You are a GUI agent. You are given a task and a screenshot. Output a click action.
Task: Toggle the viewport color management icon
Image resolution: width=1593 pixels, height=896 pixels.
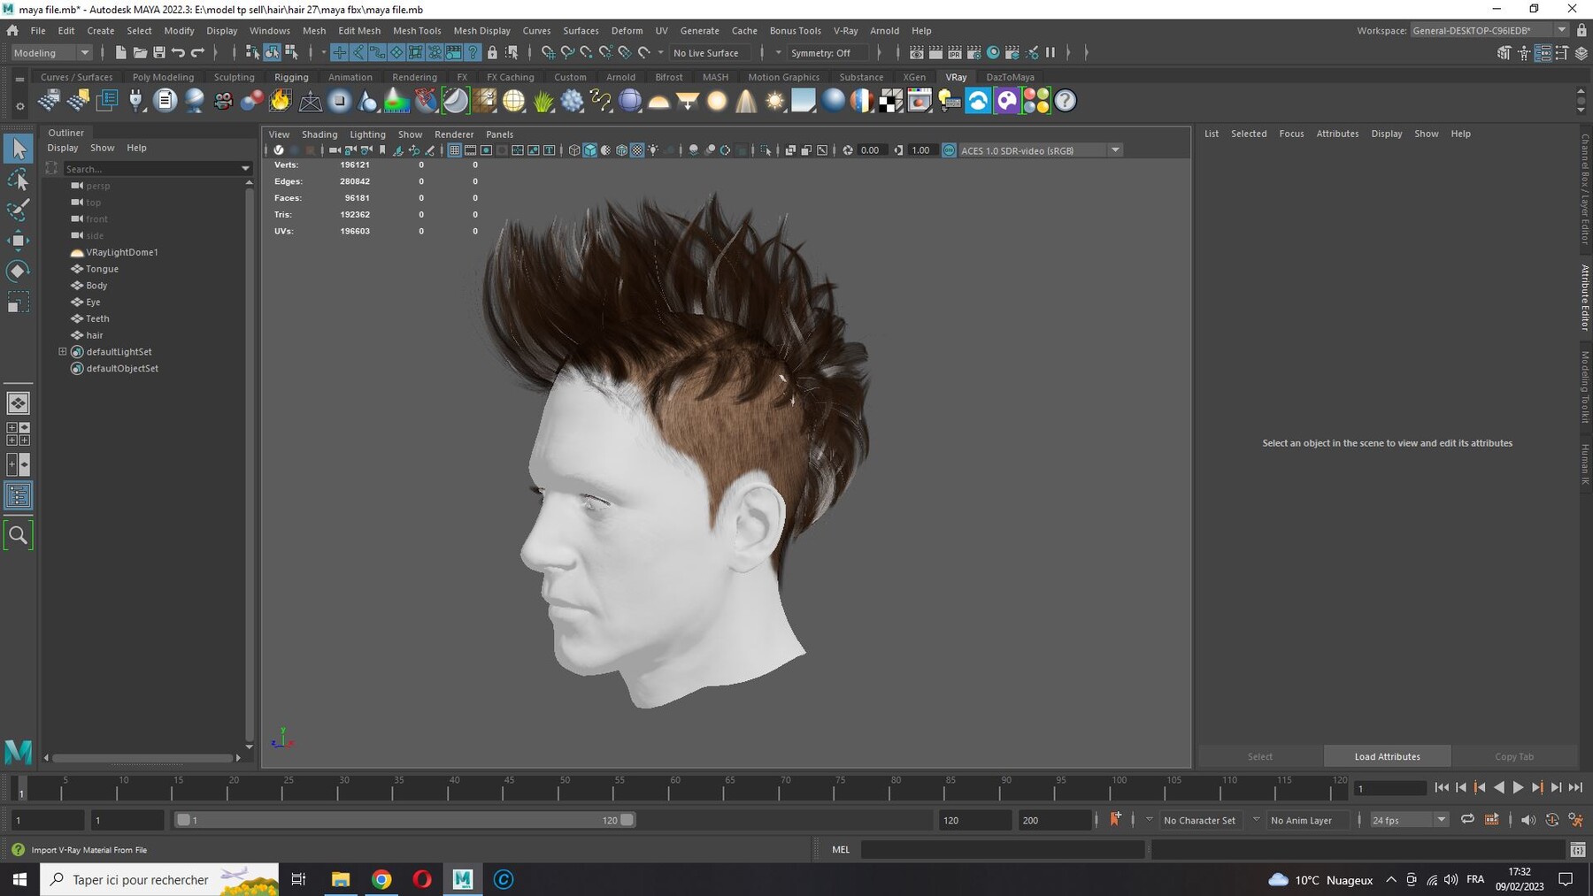(x=949, y=150)
